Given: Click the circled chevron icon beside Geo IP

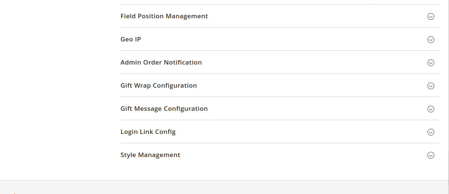Looking at the screenshot, I should coord(431,40).
